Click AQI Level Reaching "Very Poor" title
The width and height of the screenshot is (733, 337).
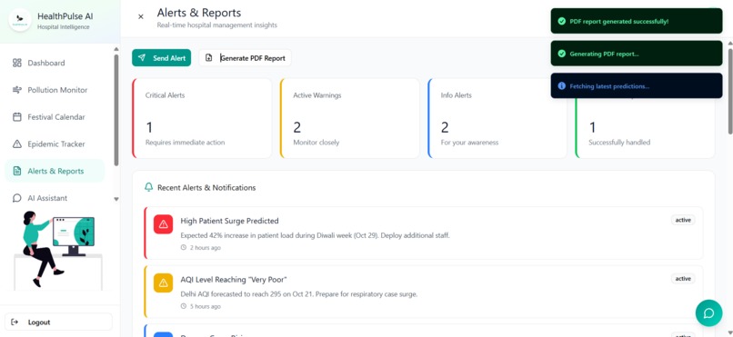(234, 280)
